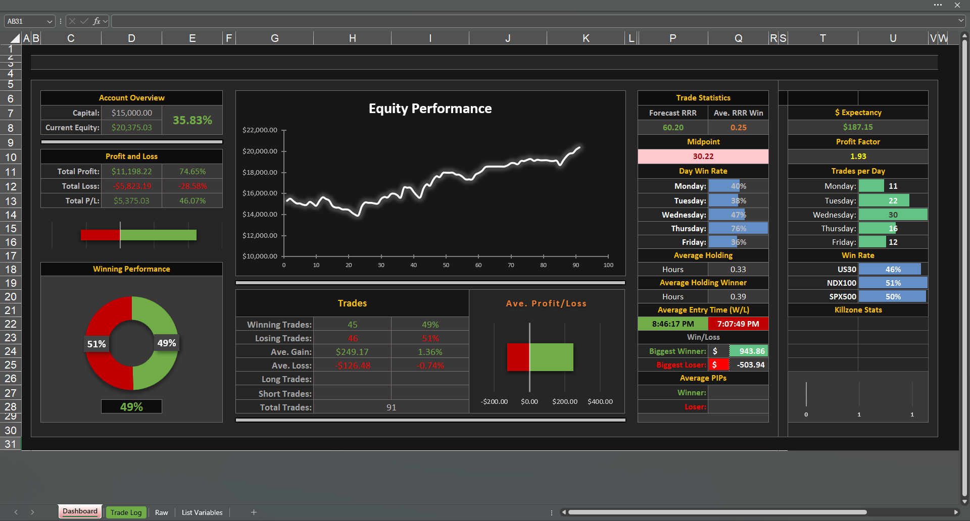This screenshot has height=521, width=970.
Task: Click the Cancel X icon in formula bar
Action: click(x=72, y=21)
